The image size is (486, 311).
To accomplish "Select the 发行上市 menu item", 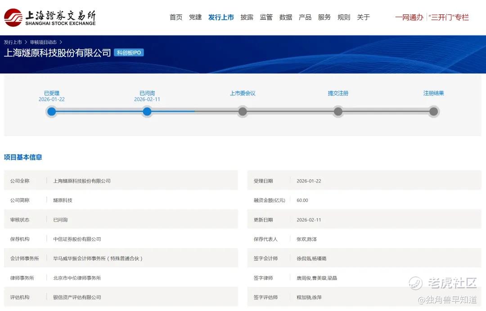I will click(221, 18).
